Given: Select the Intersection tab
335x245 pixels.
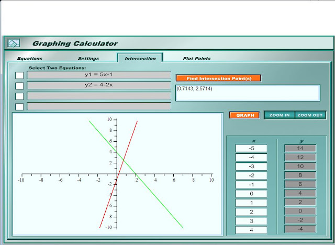Looking at the screenshot, I should point(140,58).
